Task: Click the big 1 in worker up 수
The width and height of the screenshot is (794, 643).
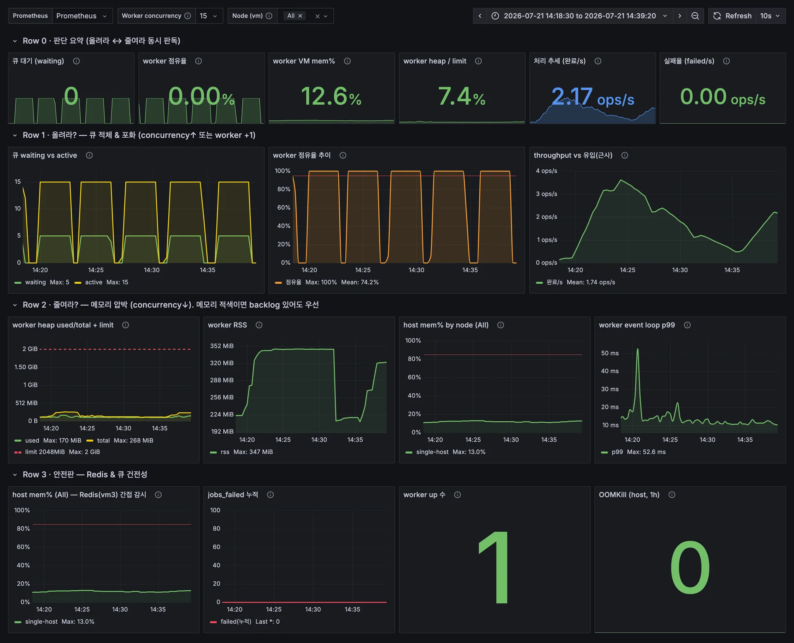Action: pos(494,567)
